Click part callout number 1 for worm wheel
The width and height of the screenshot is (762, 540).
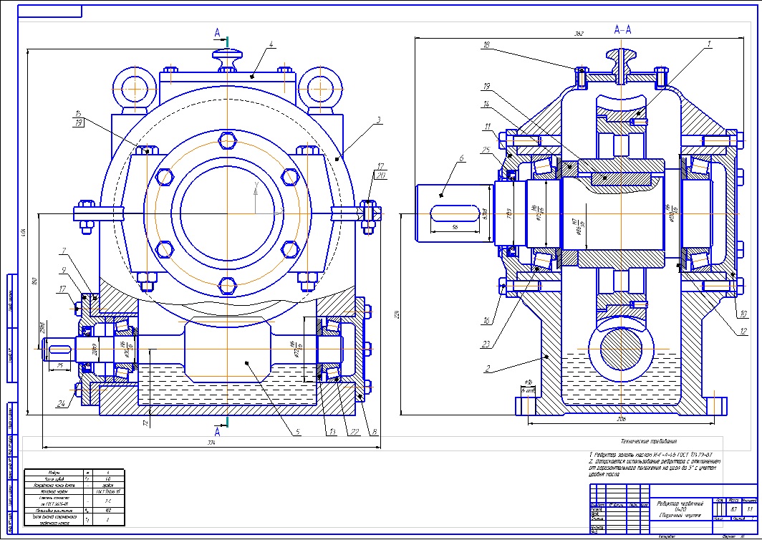click(x=710, y=44)
